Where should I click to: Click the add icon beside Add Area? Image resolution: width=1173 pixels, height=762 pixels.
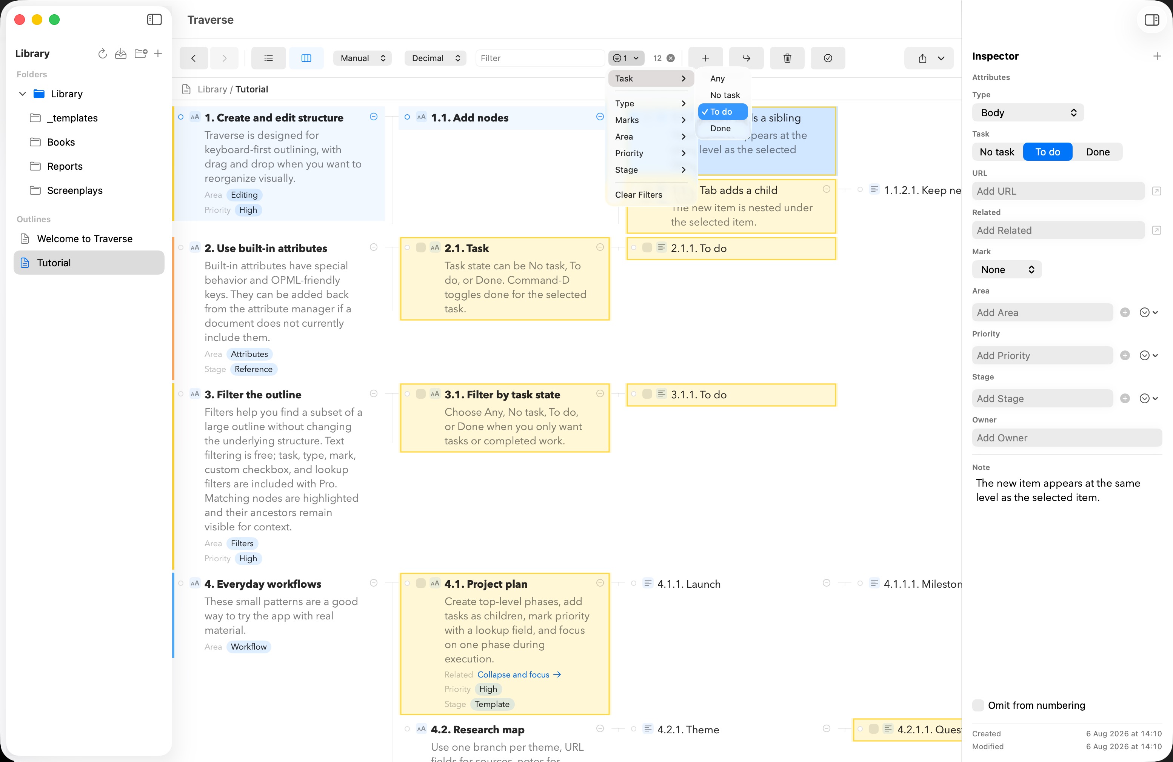tap(1125, 312)
